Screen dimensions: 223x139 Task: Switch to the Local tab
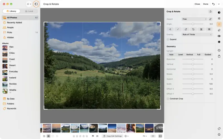tap(29, 11)
